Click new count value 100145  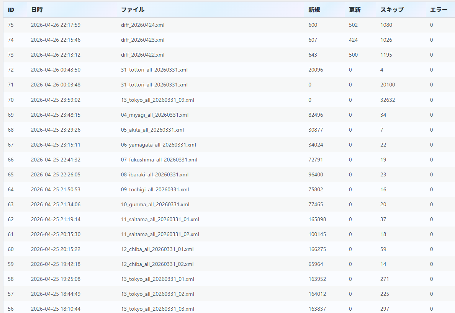point(317,234)
